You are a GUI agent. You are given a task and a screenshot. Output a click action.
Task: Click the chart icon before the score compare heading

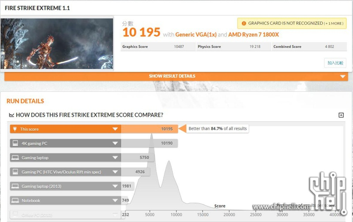(11, 115)
